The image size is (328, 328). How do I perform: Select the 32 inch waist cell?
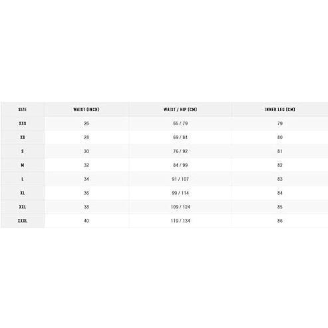click(86, 165)
